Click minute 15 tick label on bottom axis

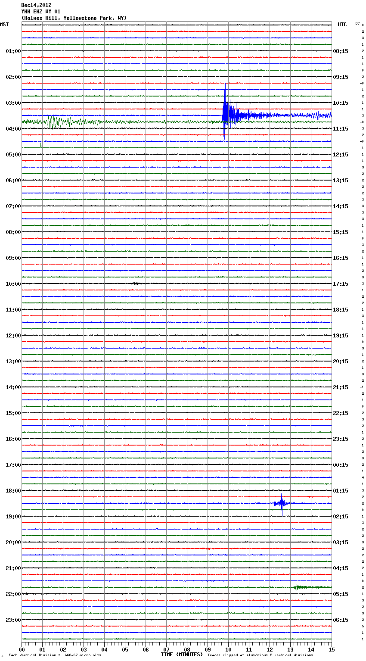click(332, 649)
